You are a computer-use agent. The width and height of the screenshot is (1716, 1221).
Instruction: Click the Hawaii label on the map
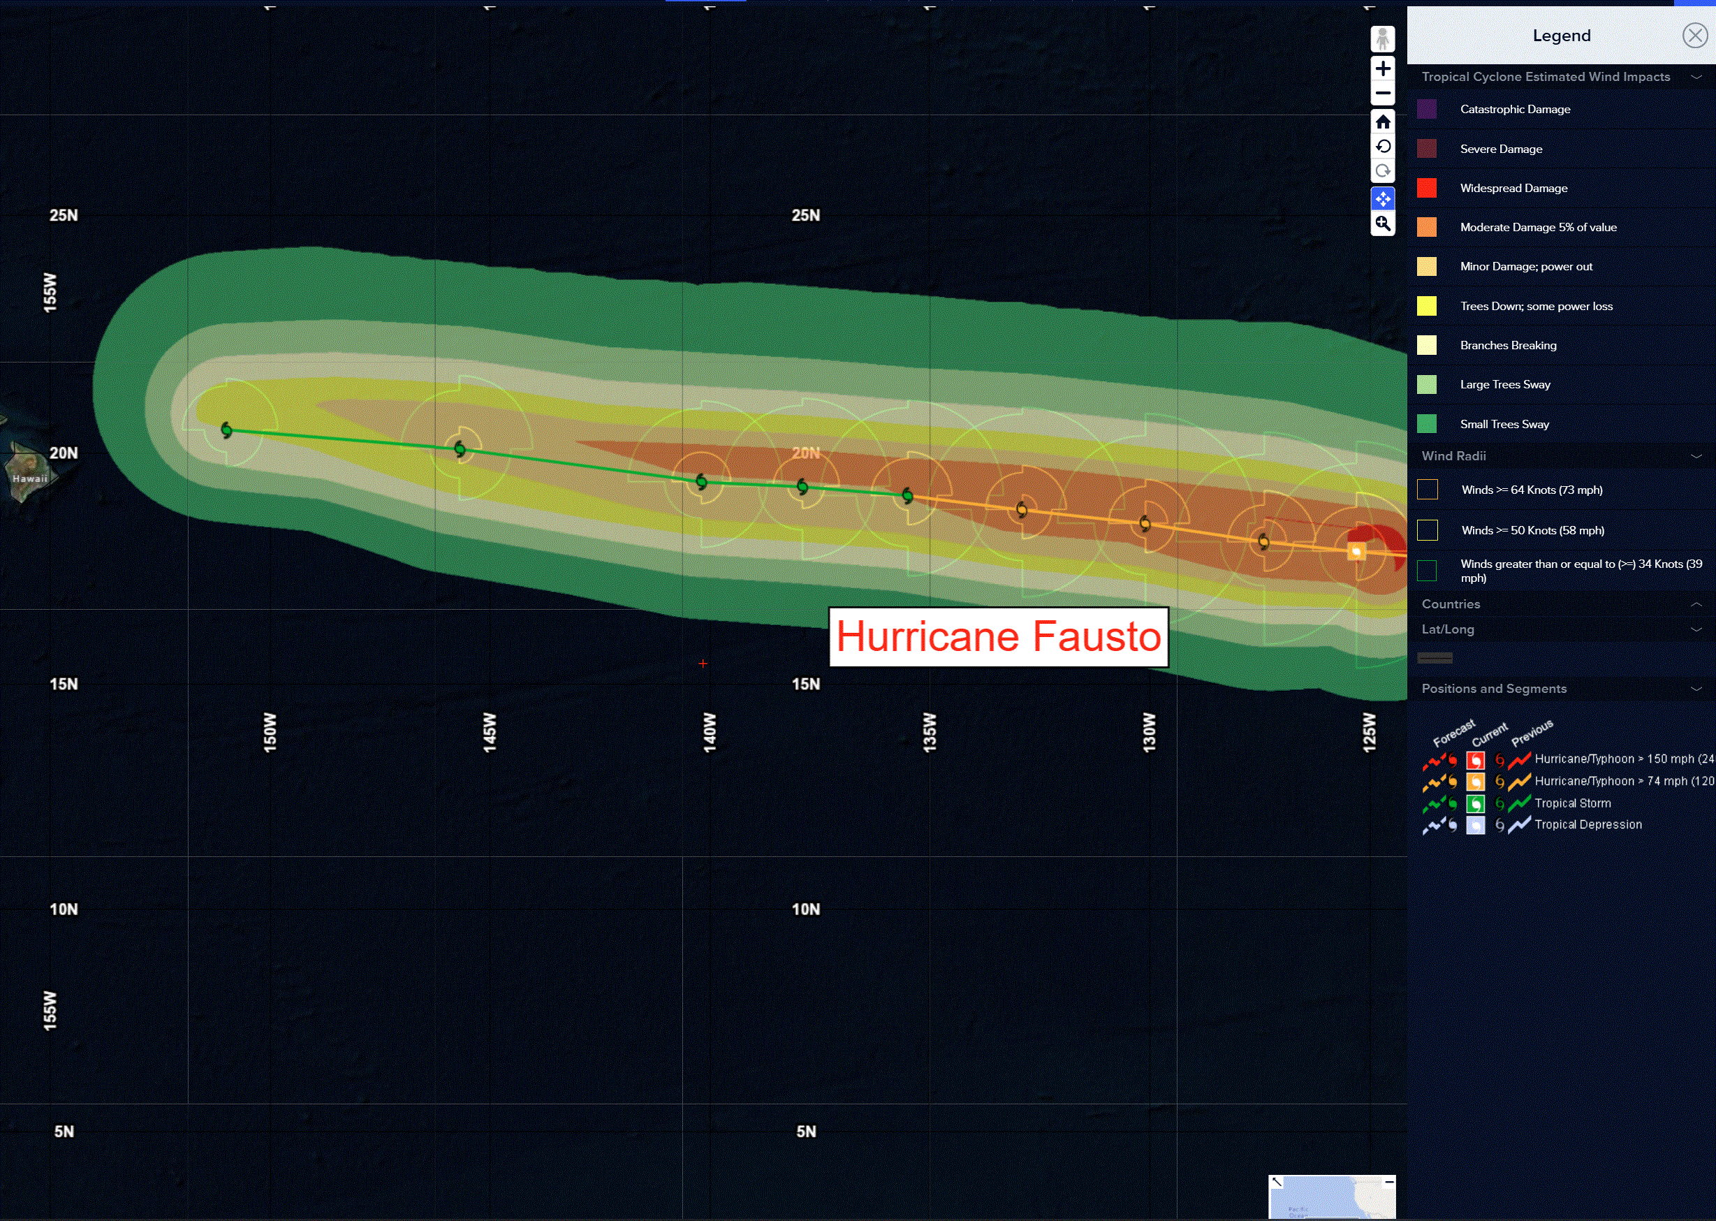[30, 479]
